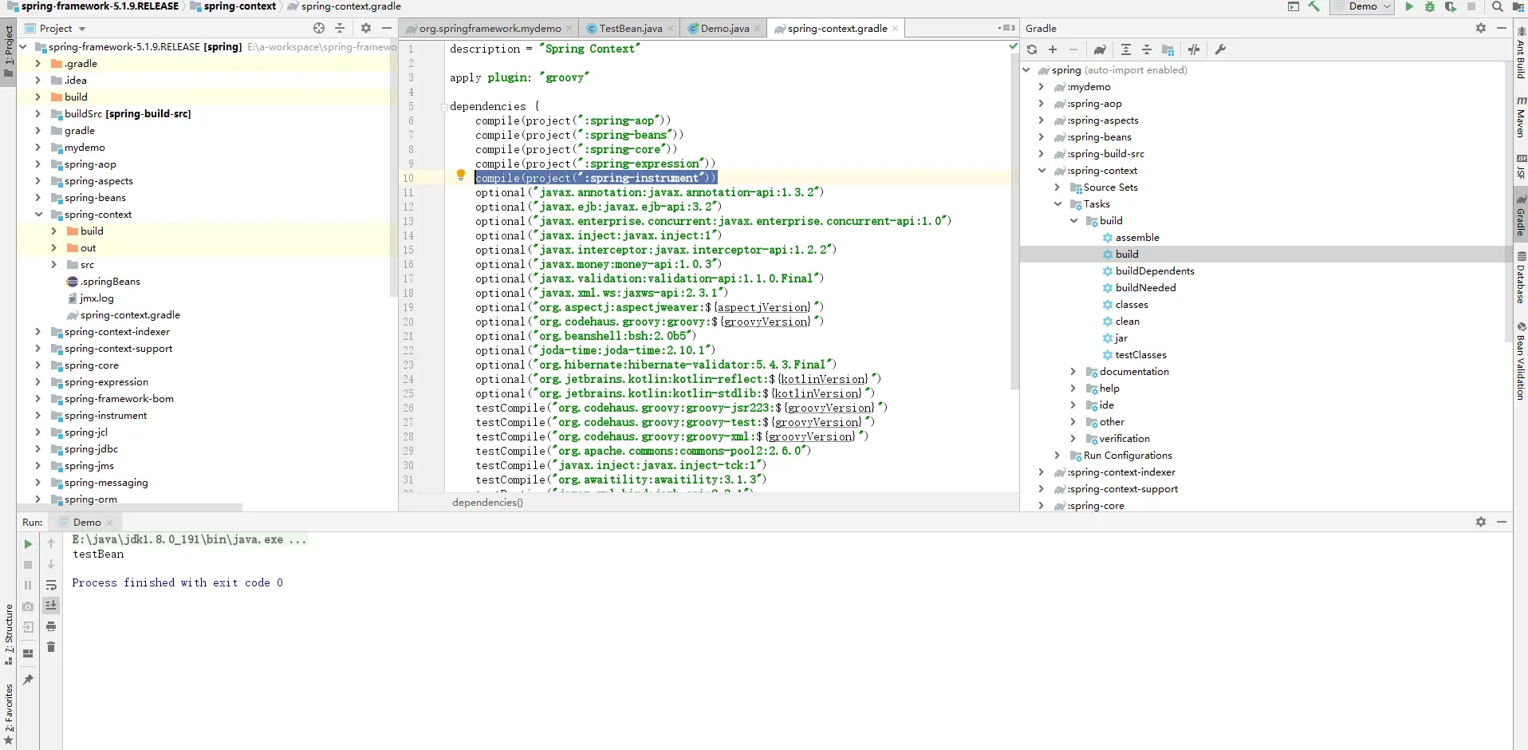Open the org.springframework.mydemo tab
The image size is (1528, 750).
click(490, 28)
